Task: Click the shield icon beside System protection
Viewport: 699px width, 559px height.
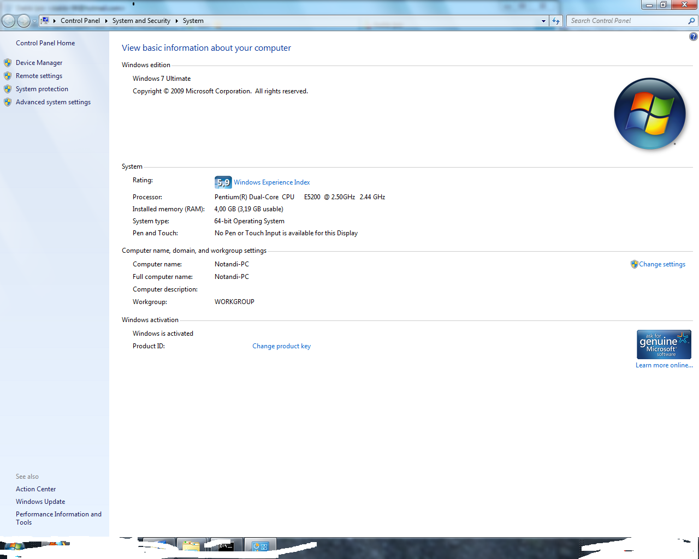Action: coord(8,89)
